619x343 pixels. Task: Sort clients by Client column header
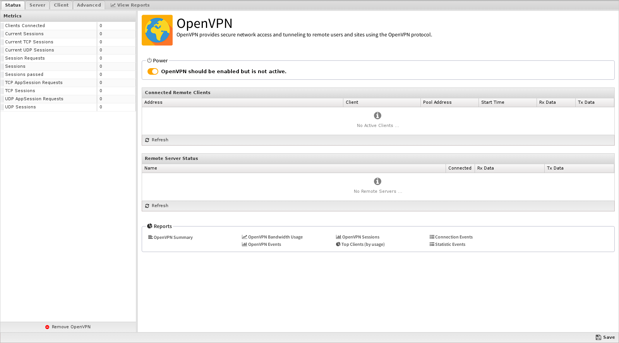click(x=382, y=102)
